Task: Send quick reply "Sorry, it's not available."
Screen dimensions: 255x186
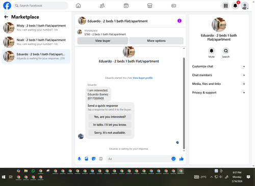Action: click(110, 133)
